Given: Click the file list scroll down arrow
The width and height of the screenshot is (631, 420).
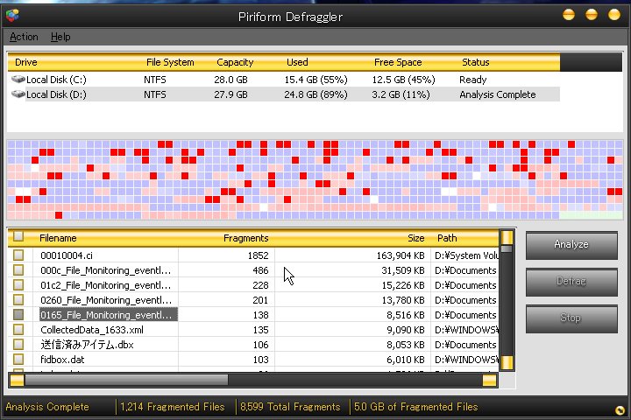Looking at the screenshot, I should click(x=507, y=362).
